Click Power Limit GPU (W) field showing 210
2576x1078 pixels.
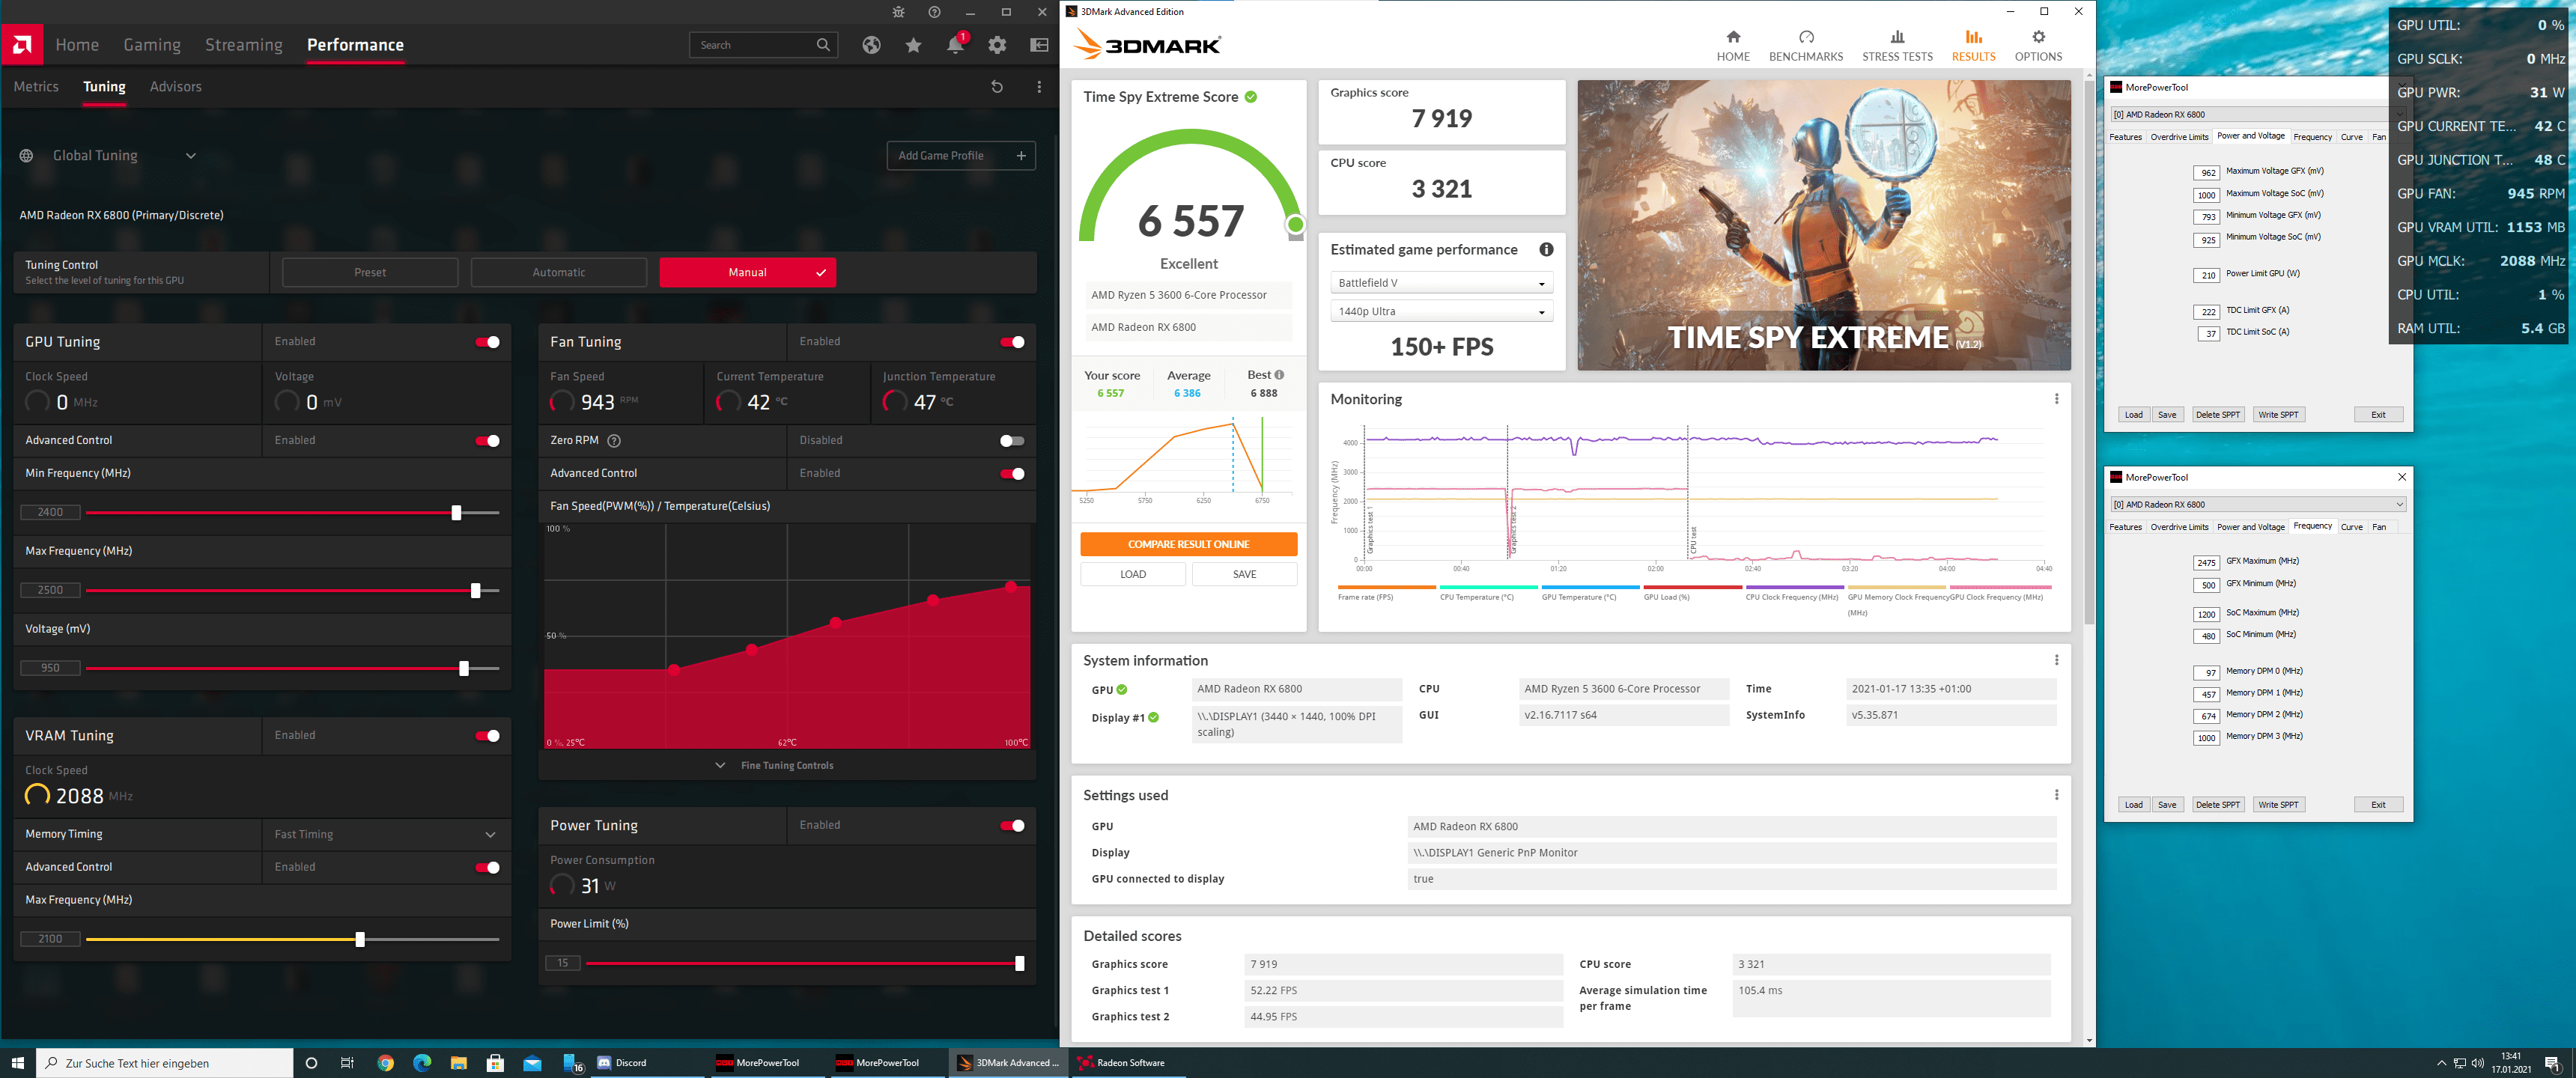pyautogui.click(x=2206, y=275)
